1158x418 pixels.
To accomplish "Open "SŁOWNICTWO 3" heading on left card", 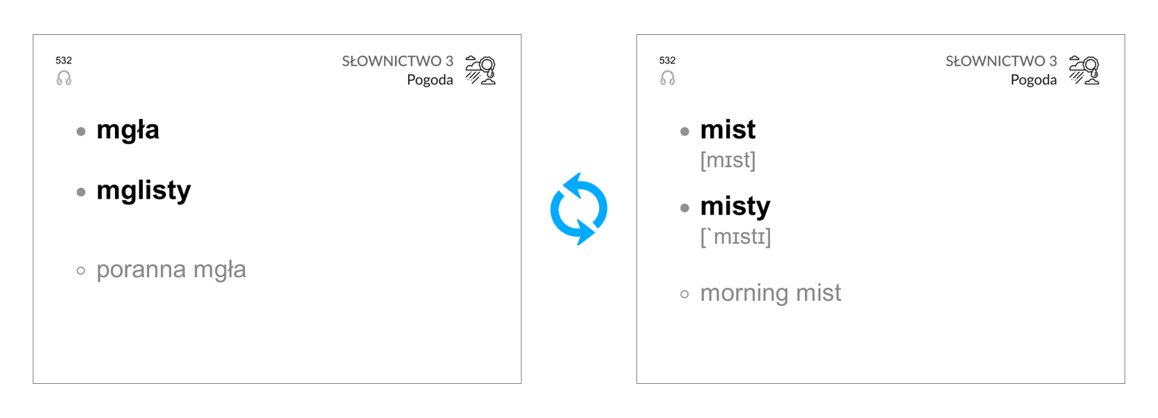I will click(x=398, y=61).
